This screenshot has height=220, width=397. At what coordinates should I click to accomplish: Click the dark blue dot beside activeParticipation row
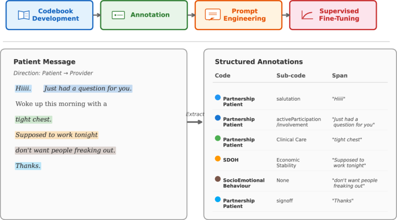pyautogui.click(x=218, y=118)
